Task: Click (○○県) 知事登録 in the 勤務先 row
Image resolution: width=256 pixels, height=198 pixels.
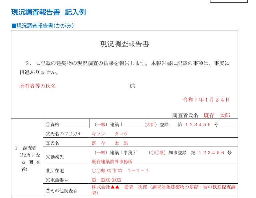Action: [x=167, y=153]
